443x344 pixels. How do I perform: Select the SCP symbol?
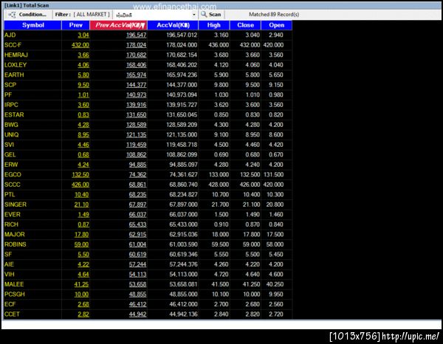coord(10,85)
